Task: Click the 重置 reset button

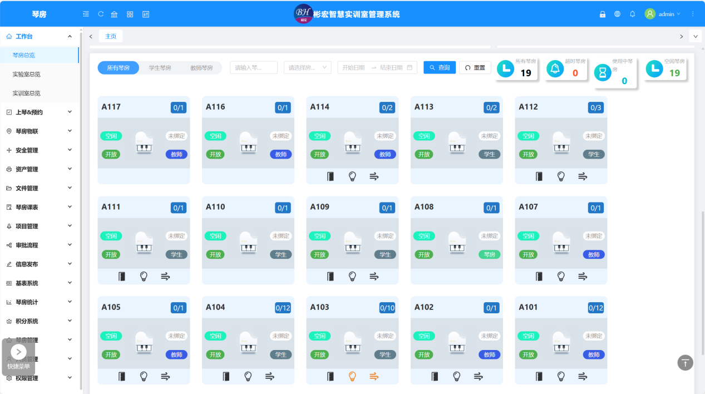Action: (x=475, y=67)
